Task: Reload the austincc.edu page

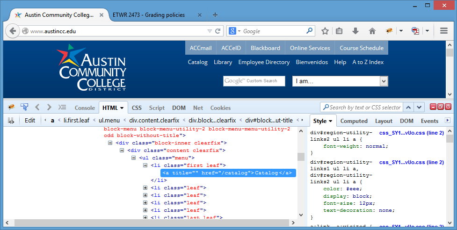Action: tap(218, 31)
